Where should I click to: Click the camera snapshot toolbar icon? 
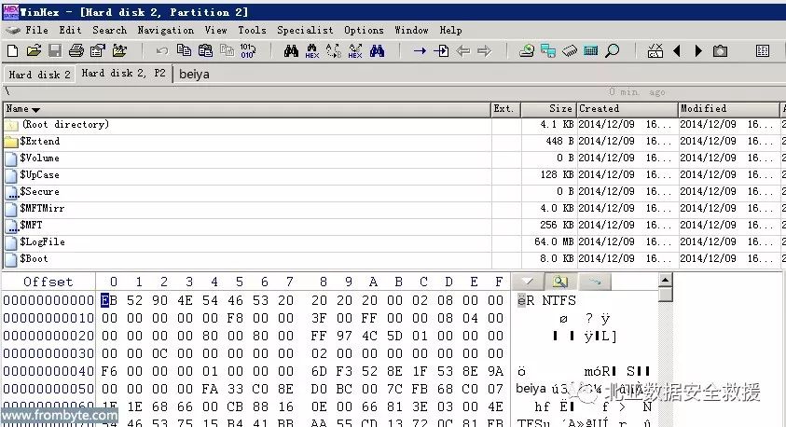(x=721, y=50)
